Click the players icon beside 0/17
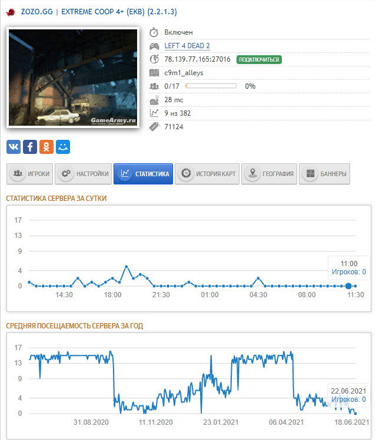Image resolution: width=376 pixels, height=440 pixels. click(154, 86)
